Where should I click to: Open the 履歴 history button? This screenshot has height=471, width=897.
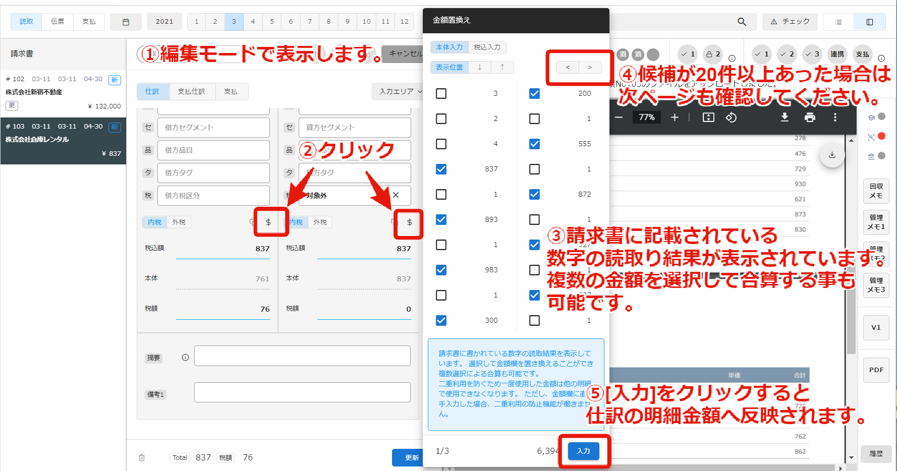(x=876, y=454)
